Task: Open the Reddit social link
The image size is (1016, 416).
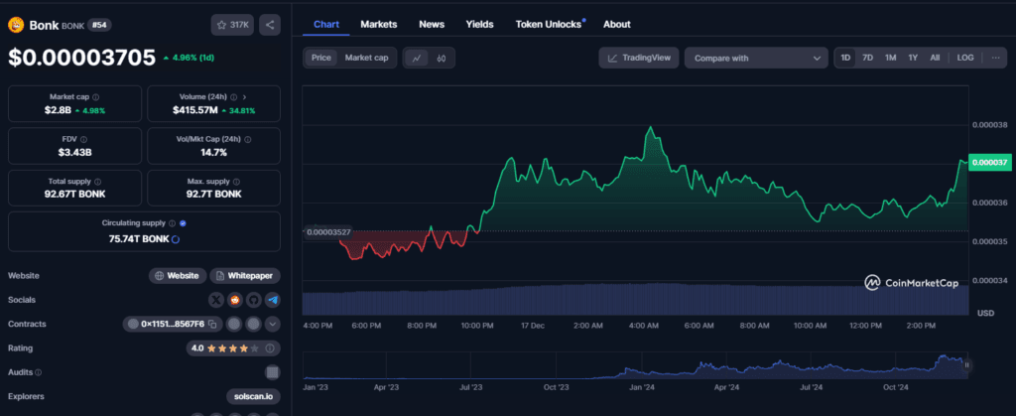Action: click(234, 300)
